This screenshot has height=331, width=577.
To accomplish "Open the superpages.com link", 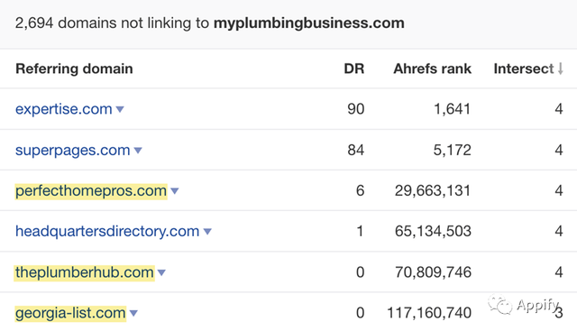I will coord(72,151).
